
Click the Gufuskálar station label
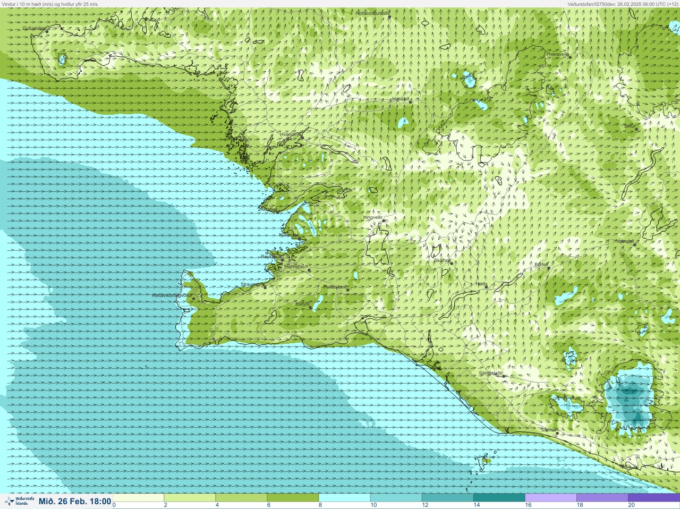33,28
